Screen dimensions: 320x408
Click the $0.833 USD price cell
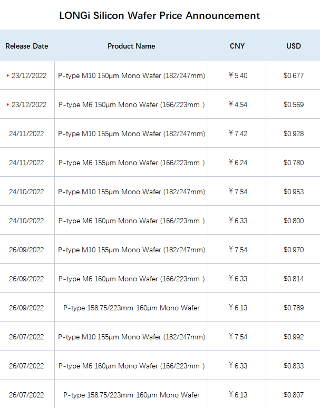[294, 366]
